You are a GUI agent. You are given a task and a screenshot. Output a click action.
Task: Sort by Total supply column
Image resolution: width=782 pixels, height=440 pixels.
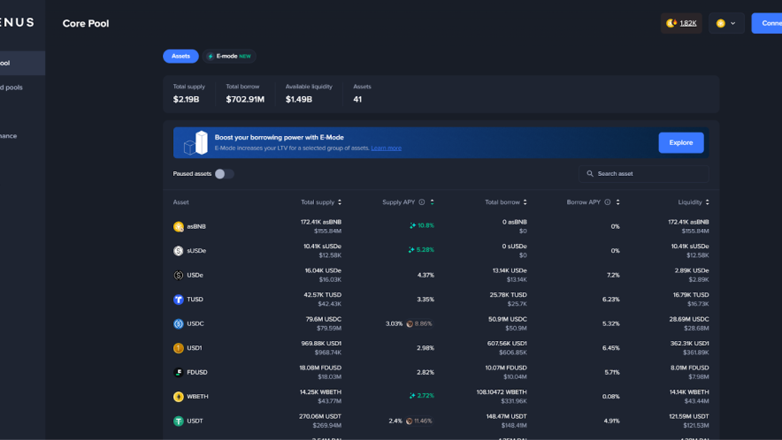point(318,202)
